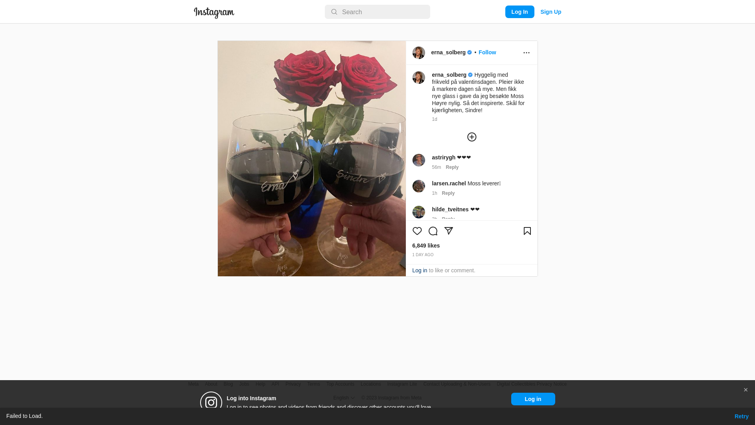Load more comments with plus circle

[x=472, y=137]
